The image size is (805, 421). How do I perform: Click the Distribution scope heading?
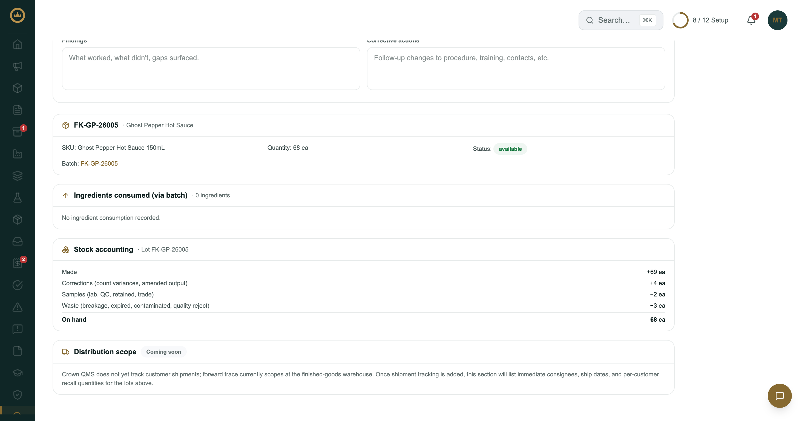(x=105, y=352)
